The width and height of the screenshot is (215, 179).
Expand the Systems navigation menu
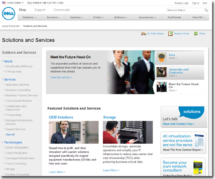(x=77, y=17)
